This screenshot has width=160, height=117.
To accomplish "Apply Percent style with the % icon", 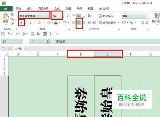I will 131,22.
